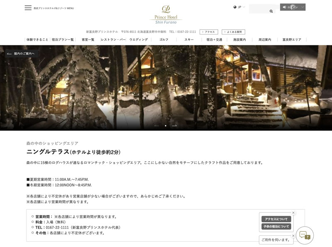This screenshot has width=332, height=247.
Task: Open the chat support bubble icon
Action: tap(305, 235)
